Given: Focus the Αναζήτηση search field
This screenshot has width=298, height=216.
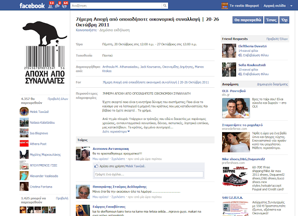Looking at the screenshot, I should (116, 6).
